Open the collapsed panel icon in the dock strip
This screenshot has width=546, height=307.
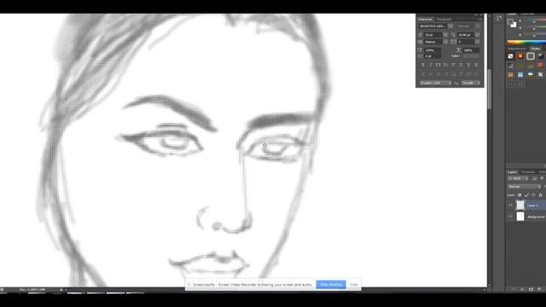[499, 18]
